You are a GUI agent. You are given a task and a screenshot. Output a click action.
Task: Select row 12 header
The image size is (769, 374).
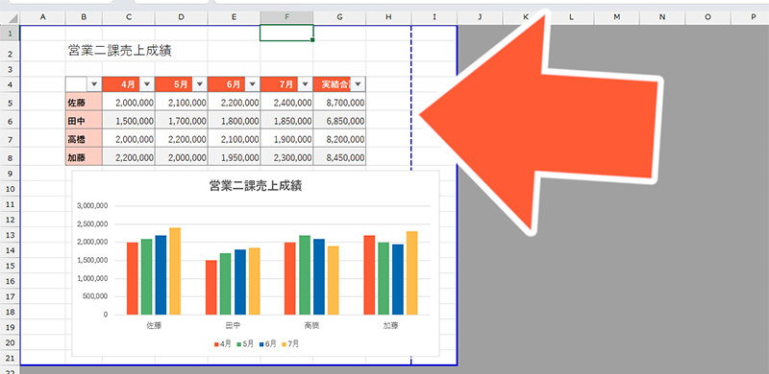10,220
